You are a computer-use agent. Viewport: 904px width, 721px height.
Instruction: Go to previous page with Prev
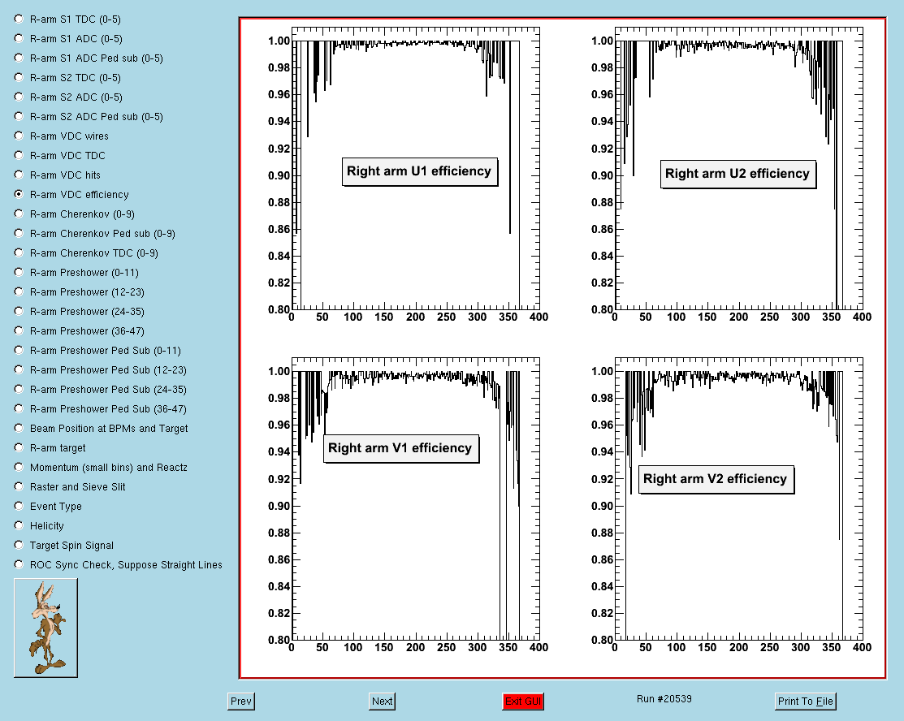[x=241, y=701]
